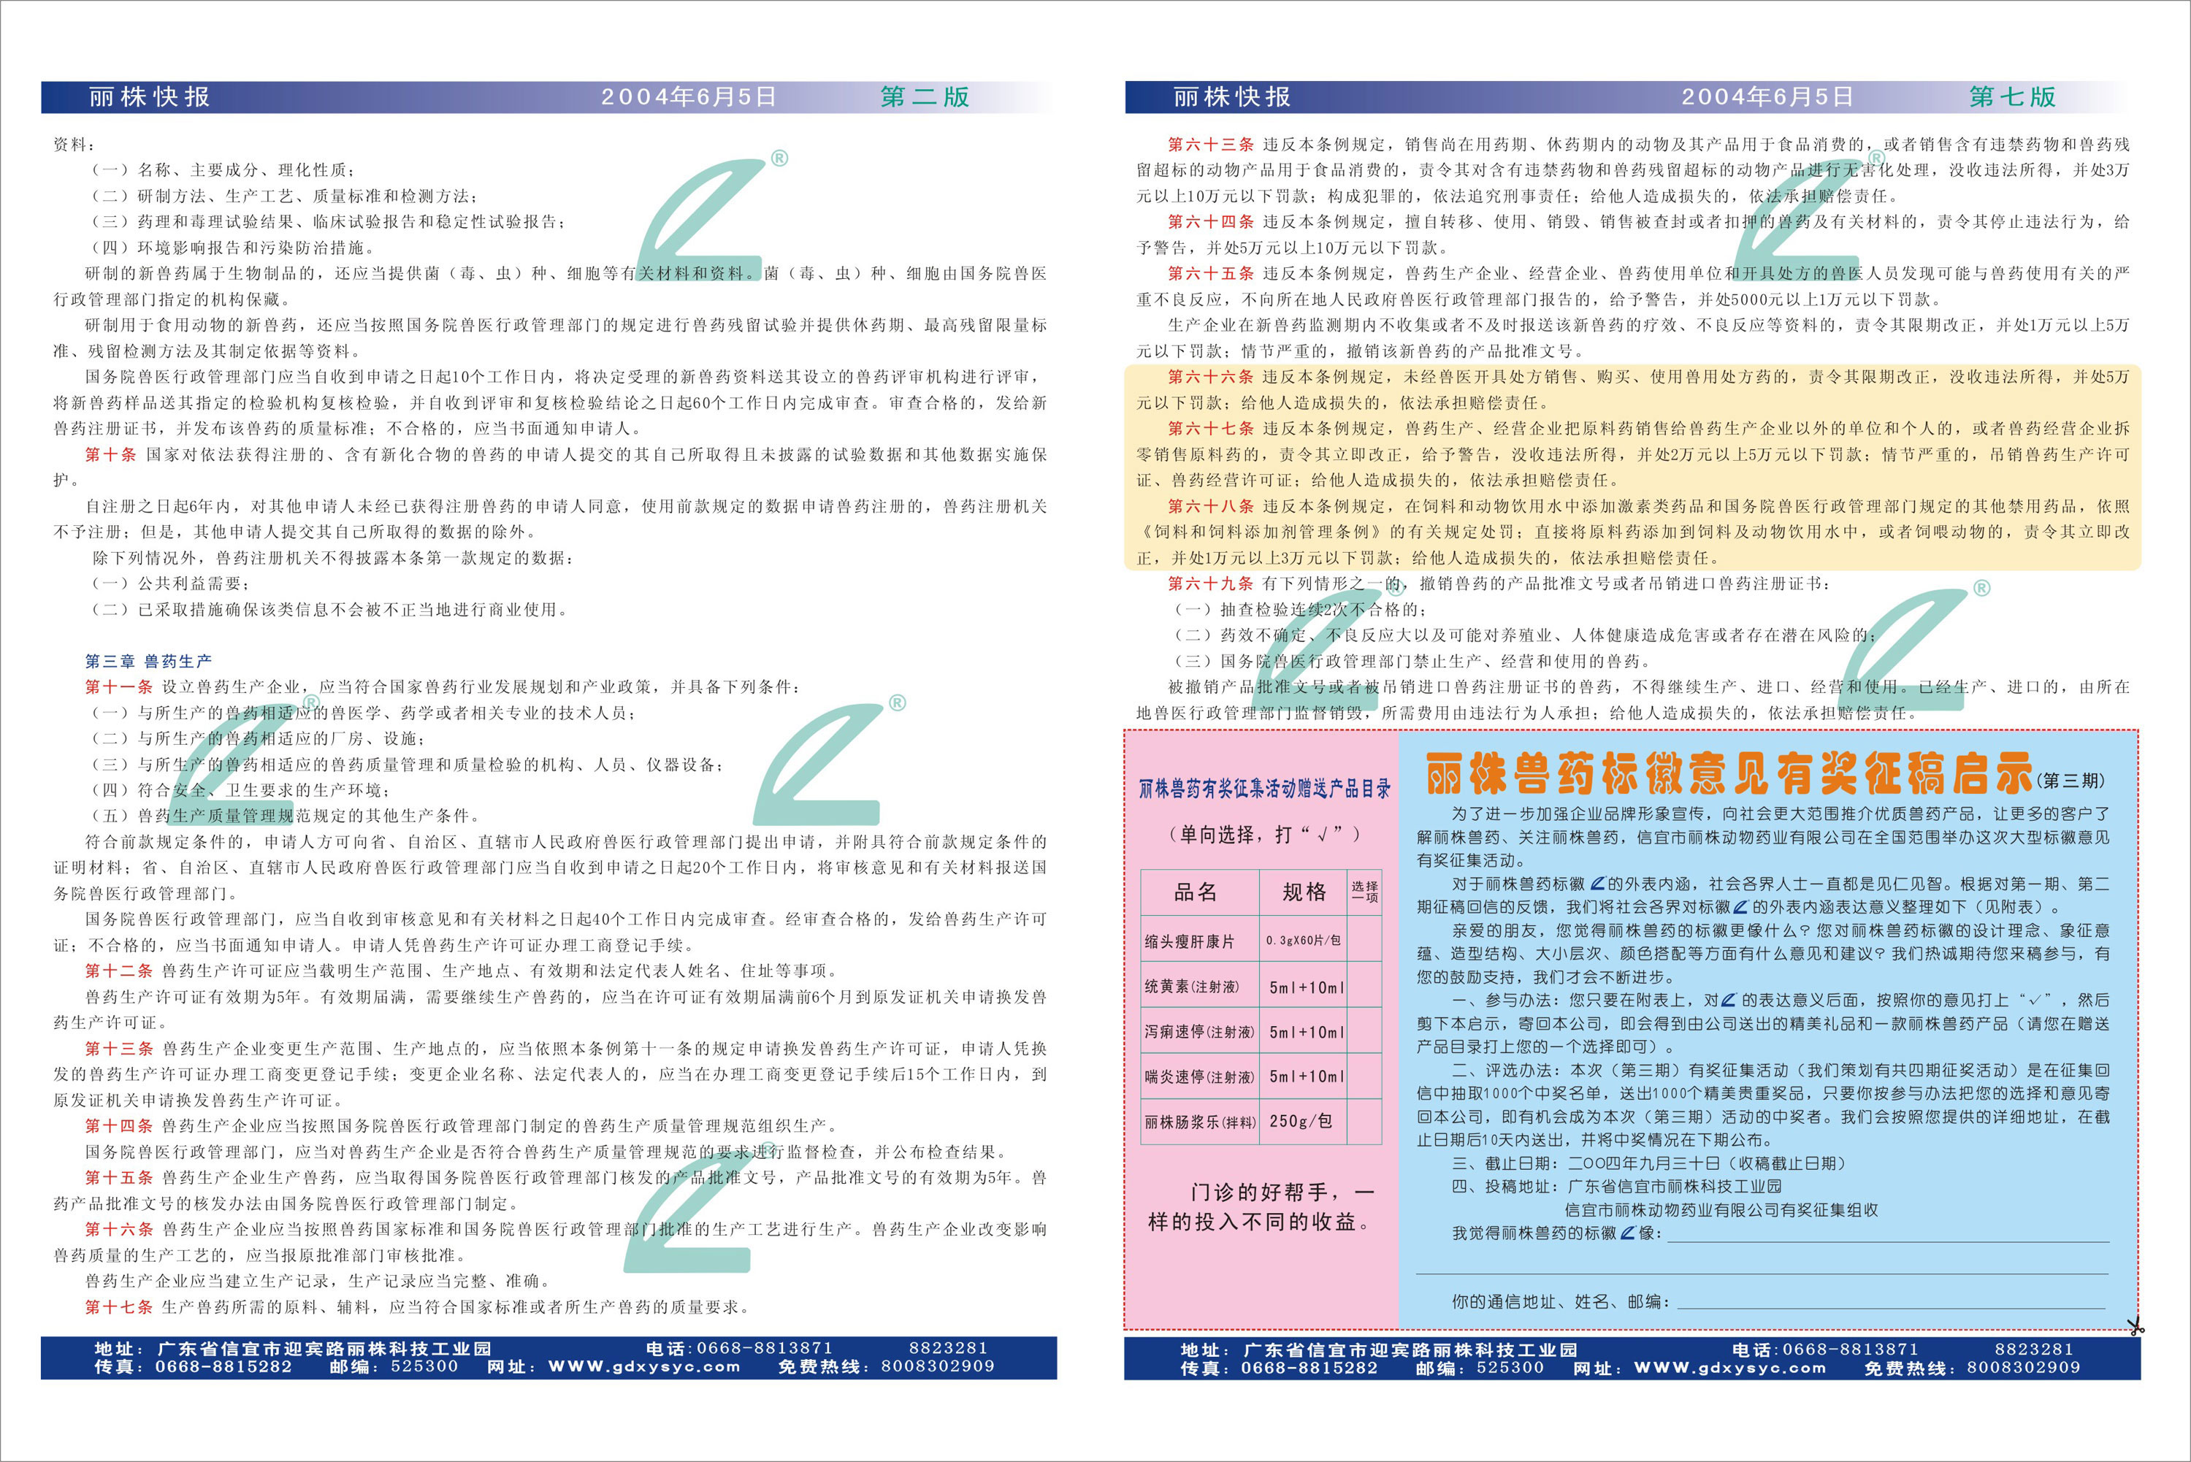The width and height of the screenshot is (2191, 1462).
Task: Click the 第七版 page label
Action: [2012, 97]
